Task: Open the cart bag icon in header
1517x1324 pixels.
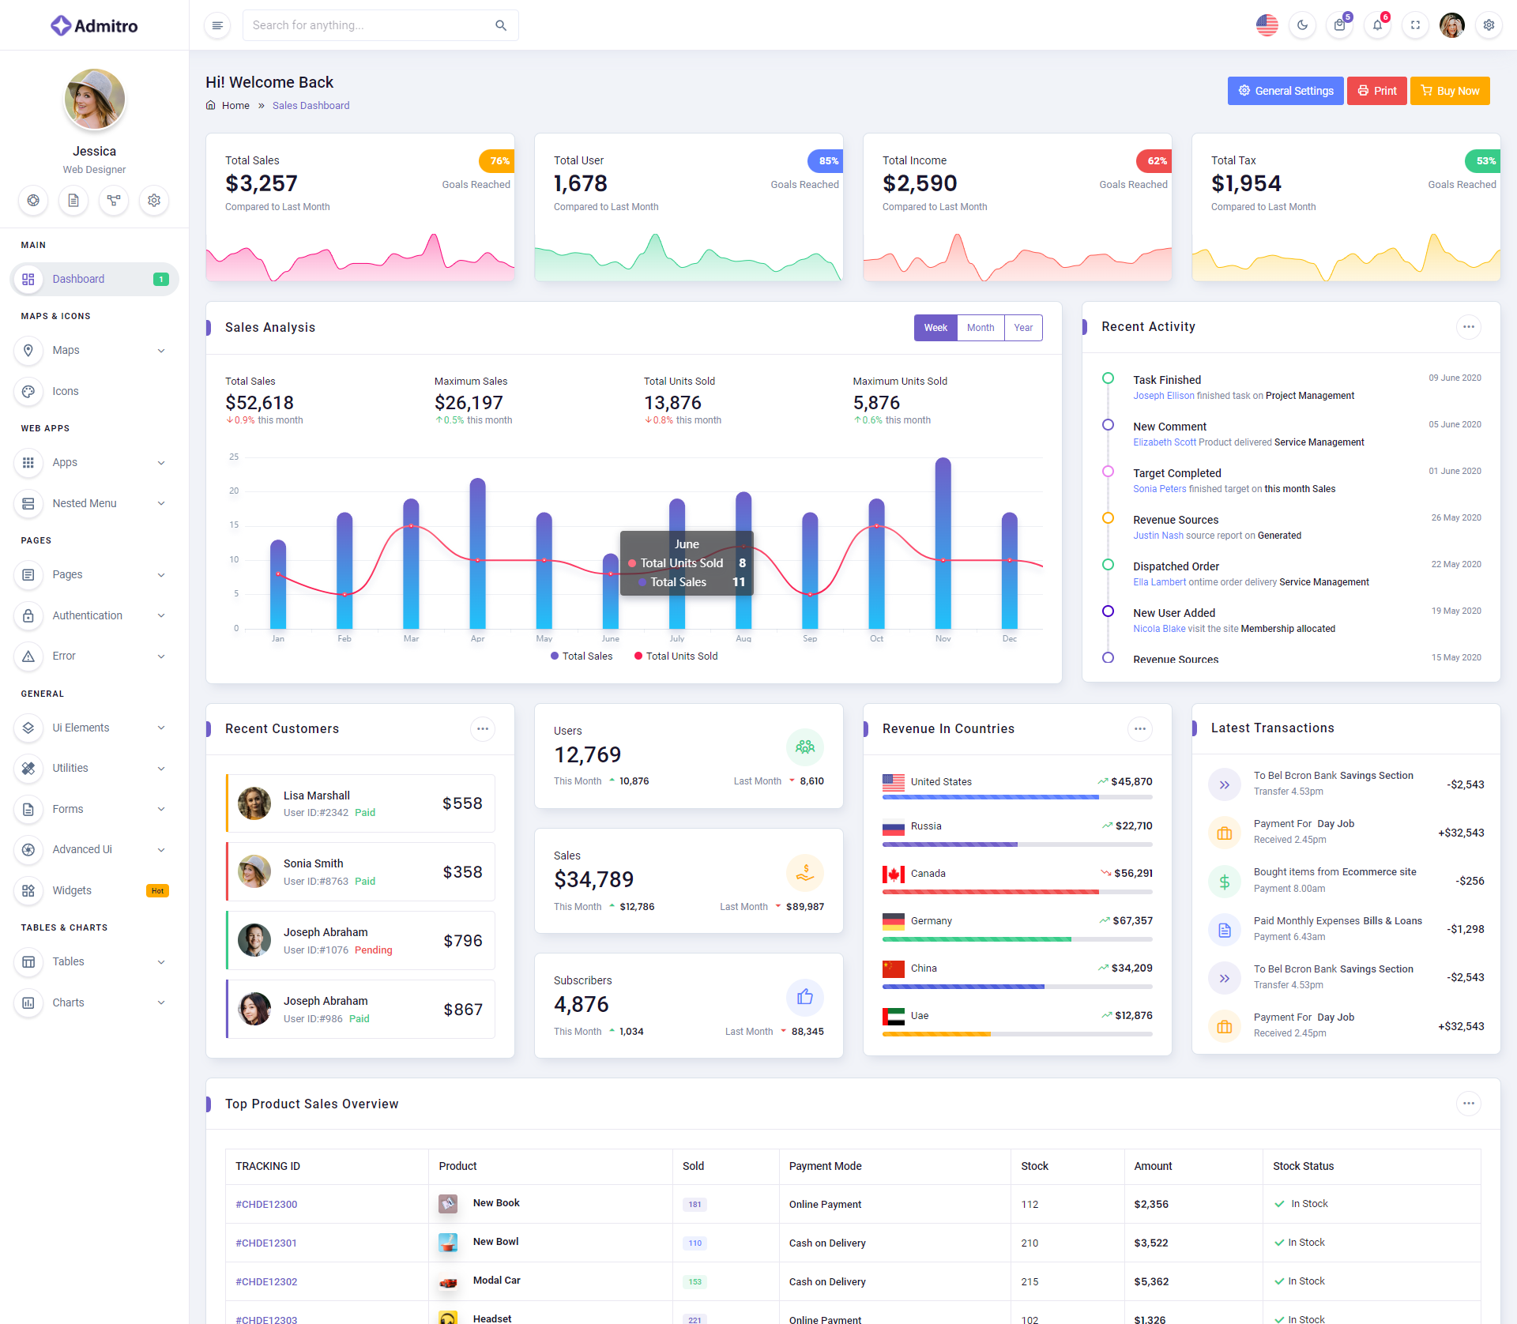Action: click(x=1340, y=25)
